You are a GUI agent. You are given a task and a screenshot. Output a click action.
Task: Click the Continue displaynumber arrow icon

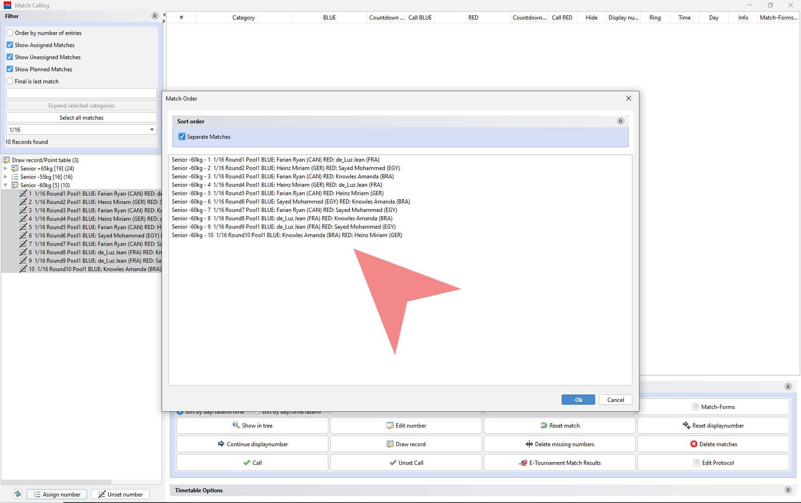point(221,444)
